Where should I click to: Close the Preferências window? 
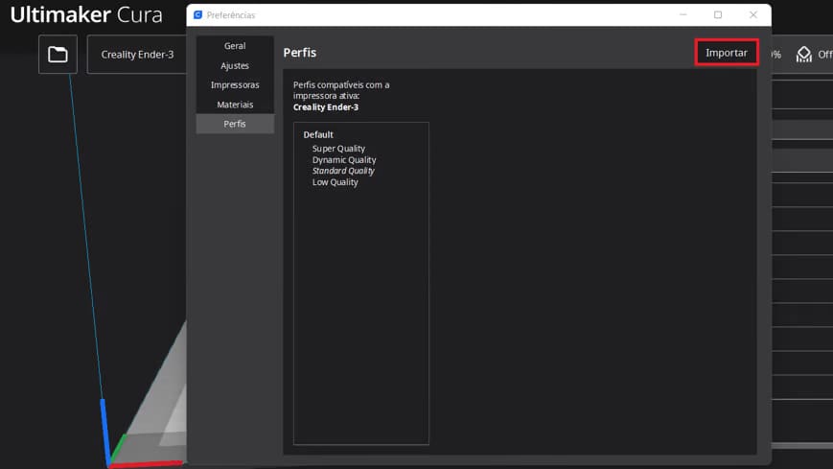tap(753, 15)
